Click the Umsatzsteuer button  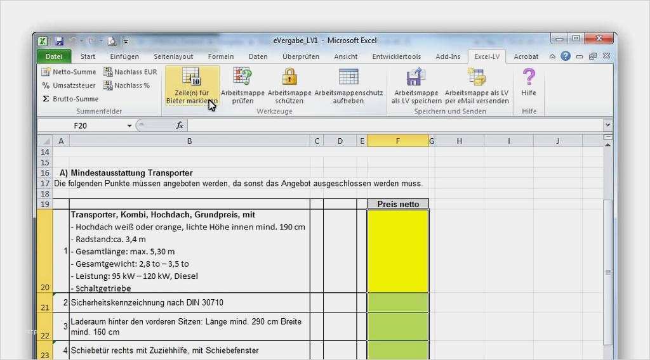pos(69,86)
